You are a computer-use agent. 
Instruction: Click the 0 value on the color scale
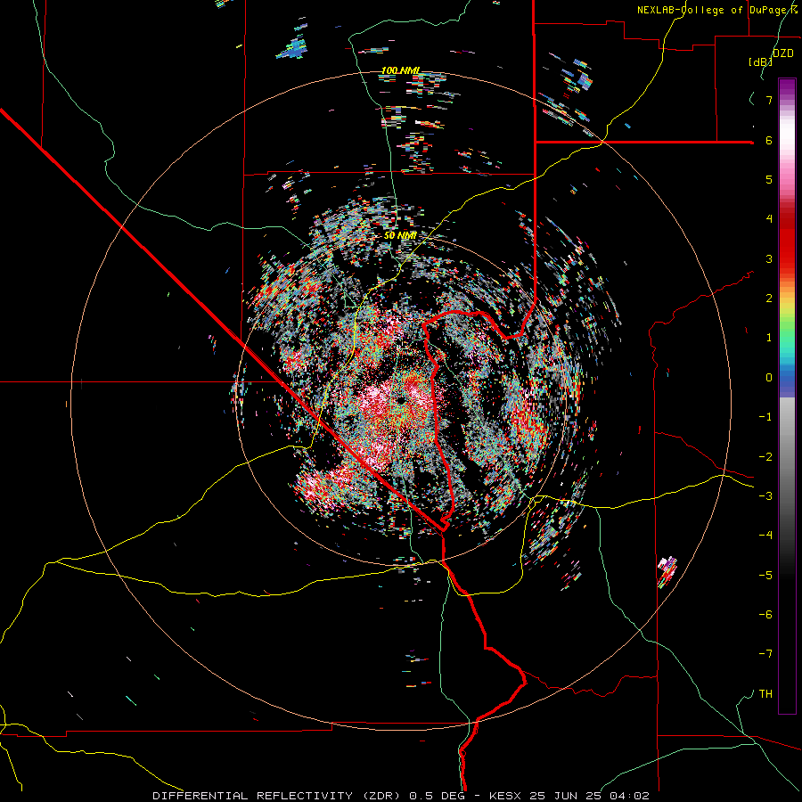pyautogui.click(x=769, y=378)
